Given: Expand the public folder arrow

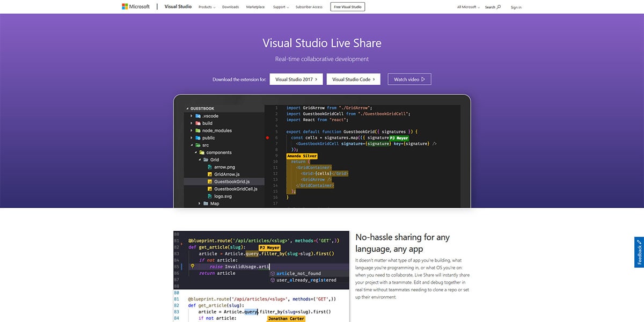Looking at the screenshot, I should (x=191, y=138).
